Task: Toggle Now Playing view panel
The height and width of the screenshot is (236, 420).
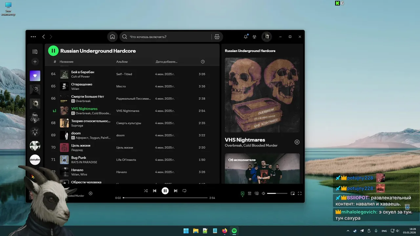Action: [x=242, y=193]
